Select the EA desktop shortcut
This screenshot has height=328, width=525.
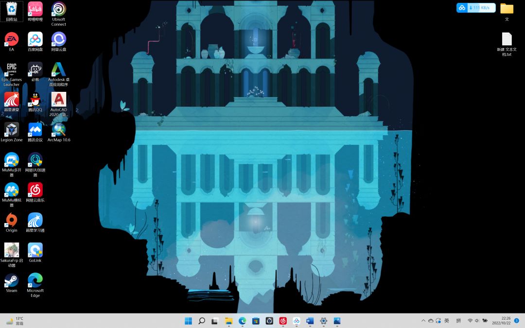click(12, 41)
